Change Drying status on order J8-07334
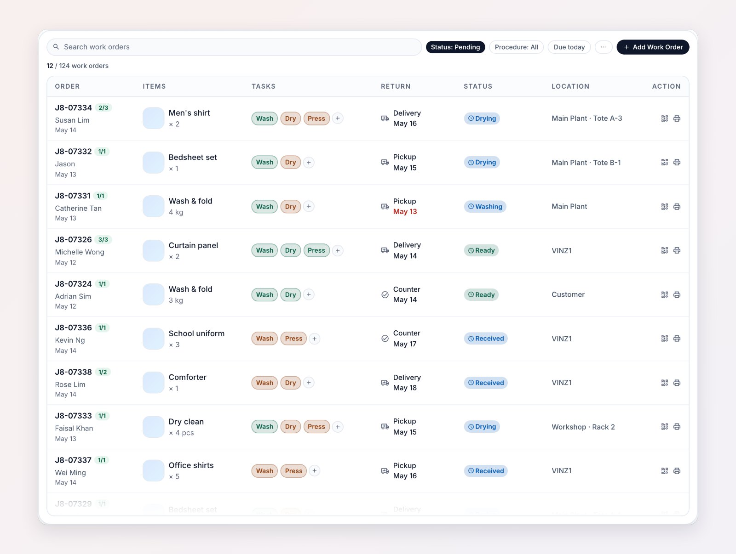This screenshot has height=554, width=736. point(482,119)
